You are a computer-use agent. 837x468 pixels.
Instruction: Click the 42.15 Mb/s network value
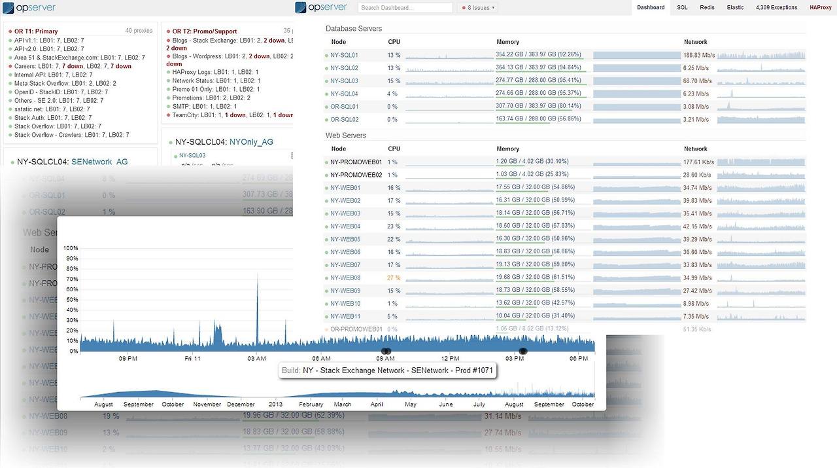(x=697, y=226)
